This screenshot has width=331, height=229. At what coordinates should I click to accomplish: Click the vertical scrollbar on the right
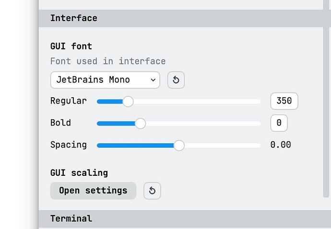point(326,99)
